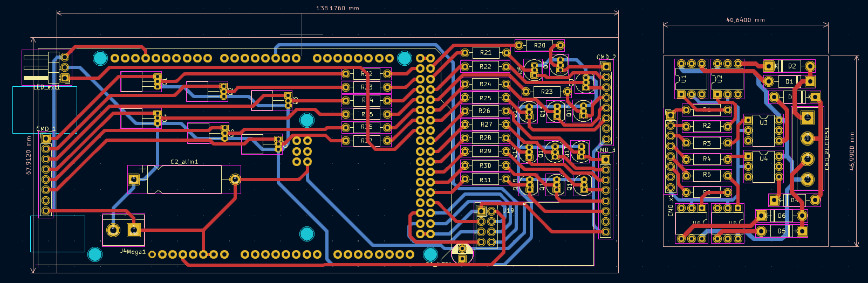Screen dimensions: 868x283
Task: Select resistor R20 footprint
Action: [539, 45]
